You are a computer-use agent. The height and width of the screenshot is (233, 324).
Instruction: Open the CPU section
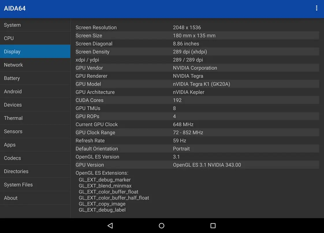pos(35,38)
